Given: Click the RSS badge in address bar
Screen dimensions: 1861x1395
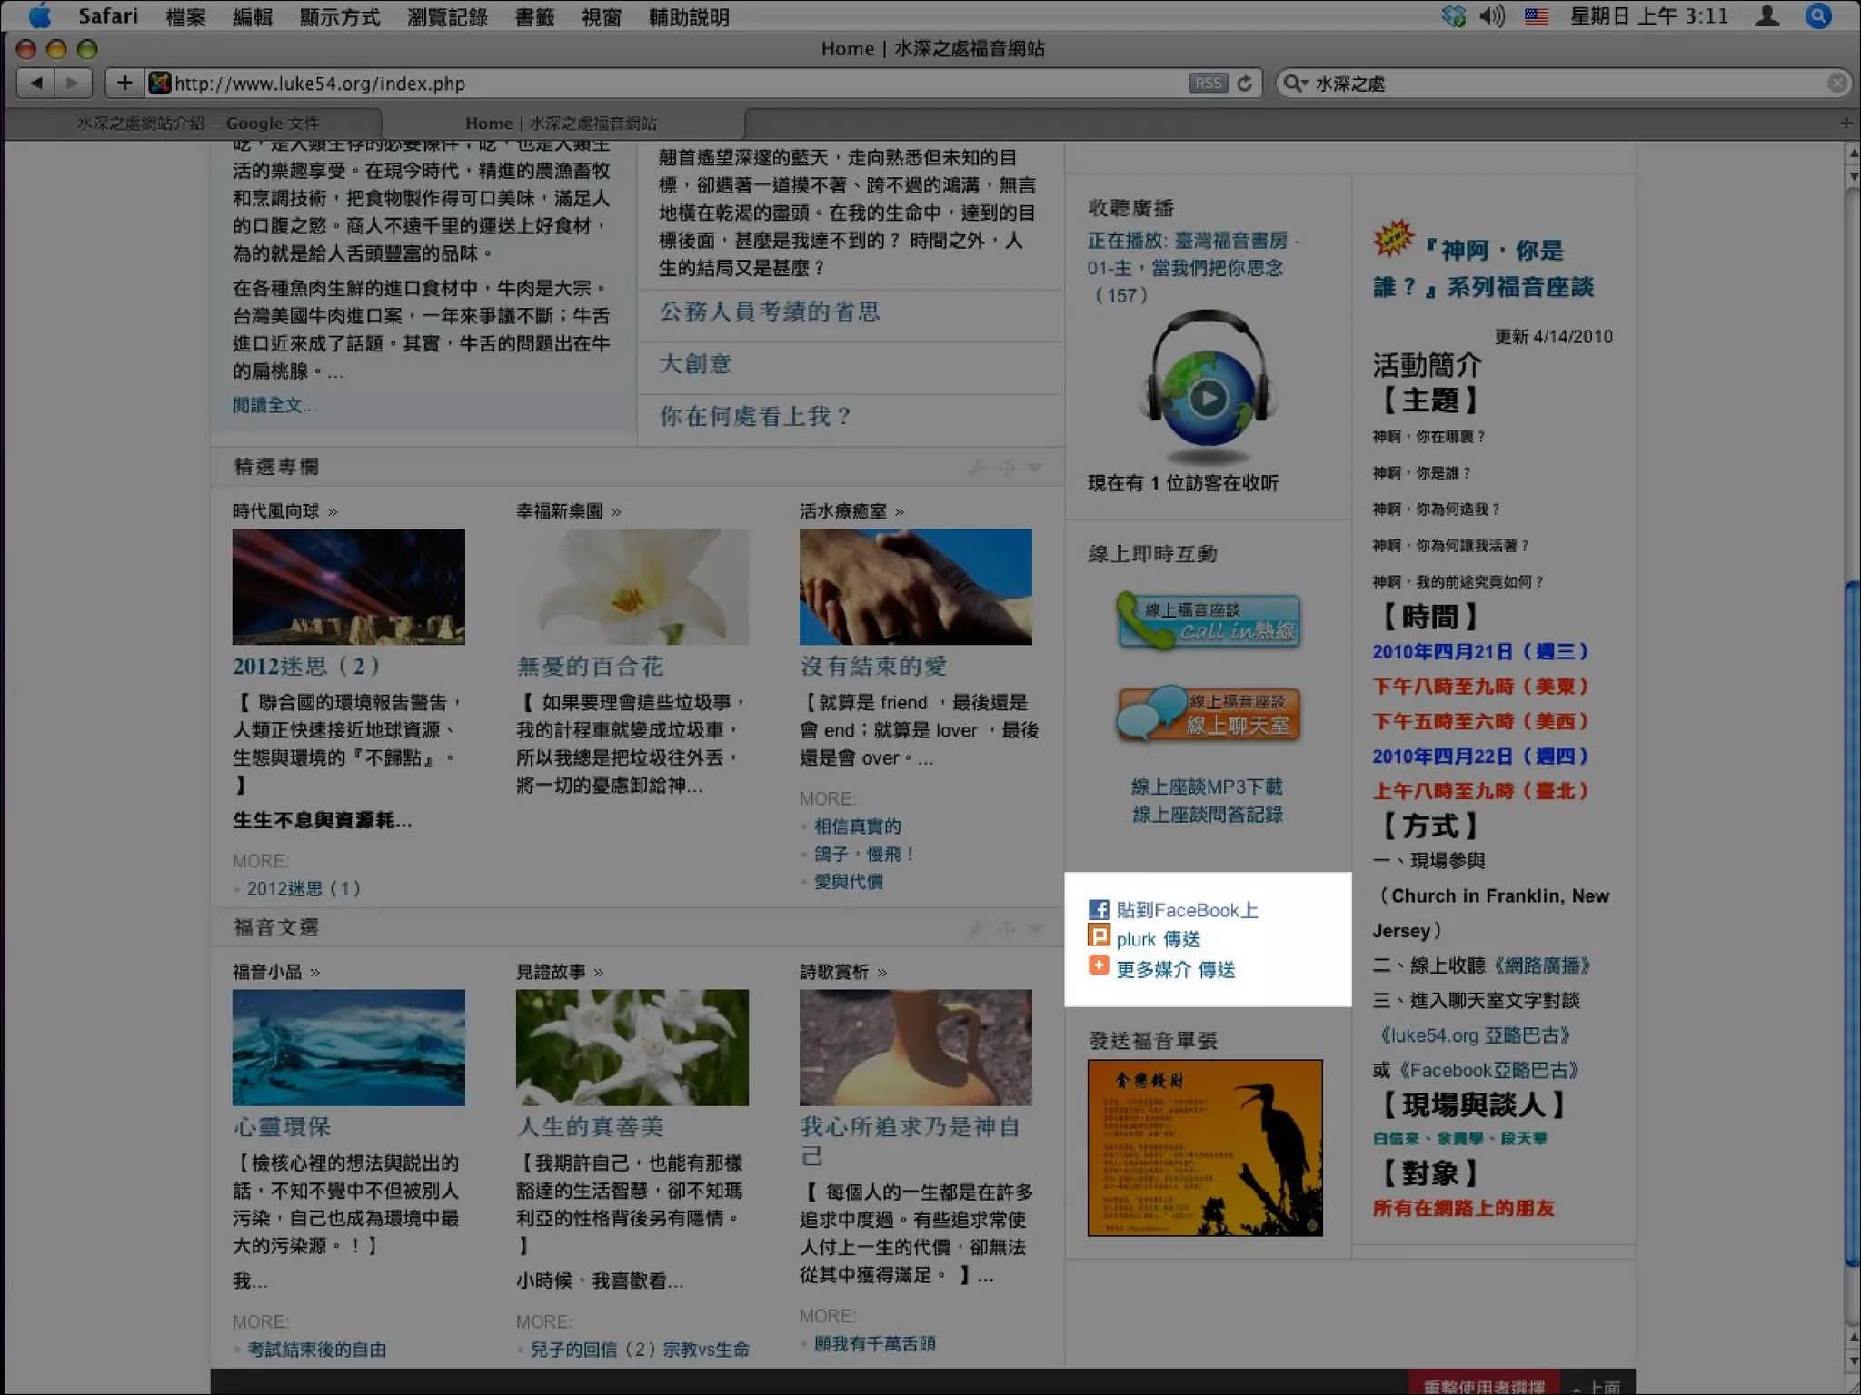Looking at the screenshot, I should 1207,84.
